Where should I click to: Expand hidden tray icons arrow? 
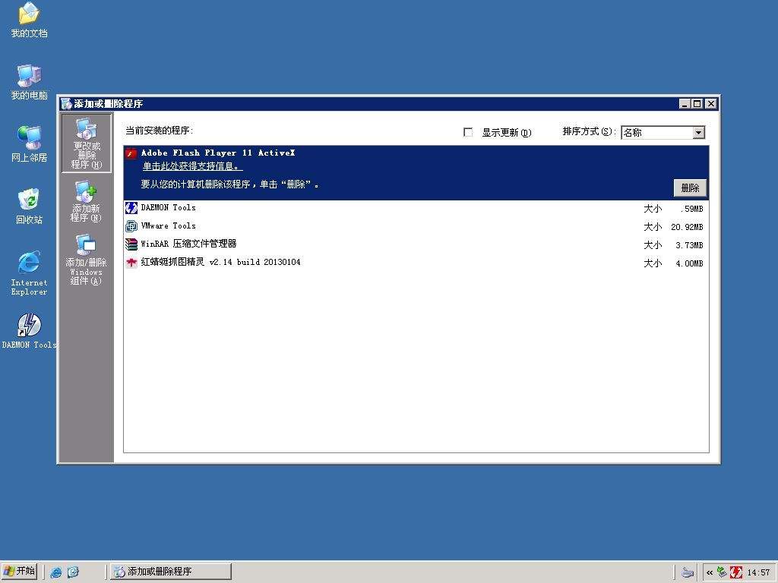coord(710,572)
